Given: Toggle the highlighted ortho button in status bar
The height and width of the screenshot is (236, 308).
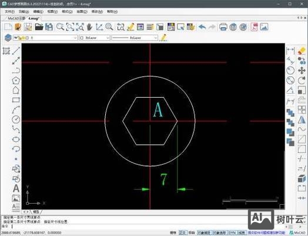Looking at the screenshot, I should pyautogui.click(x=182, y=232).
